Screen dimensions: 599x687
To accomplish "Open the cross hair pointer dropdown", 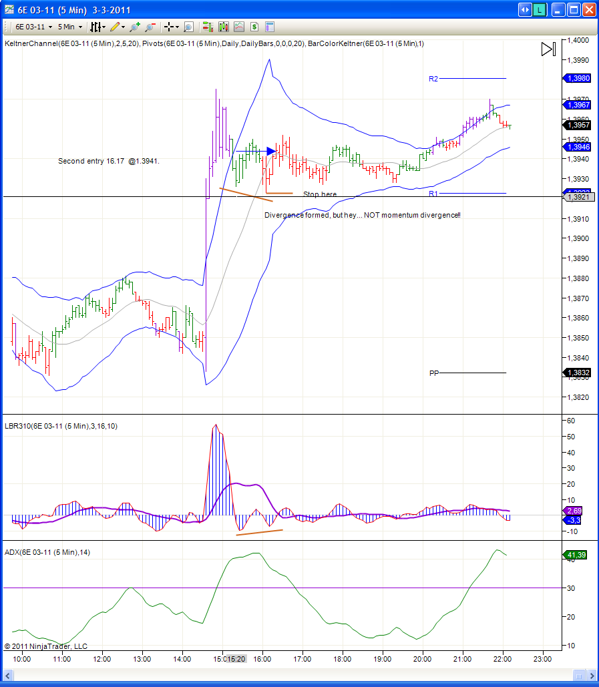I will [x=172, y=27].
